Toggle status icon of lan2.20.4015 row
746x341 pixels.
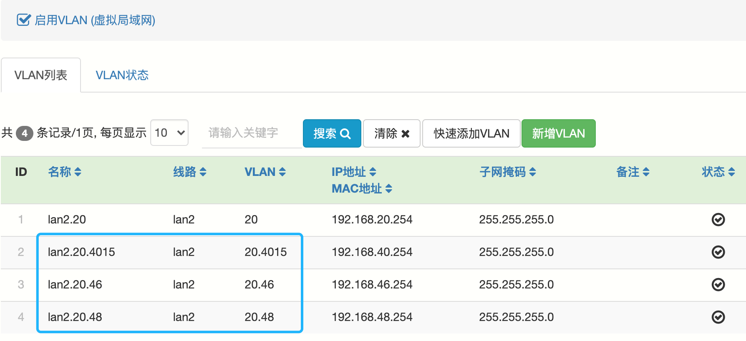click(718, 252)
